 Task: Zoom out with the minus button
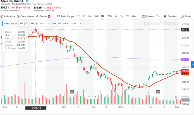(x=89, y=97)
